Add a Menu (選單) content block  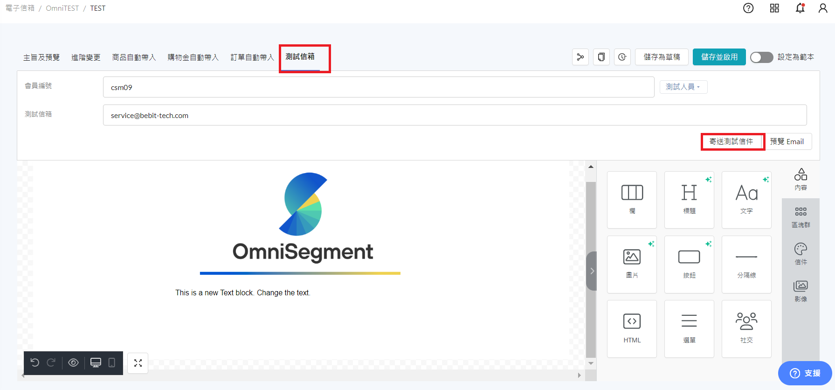(689, 328)
